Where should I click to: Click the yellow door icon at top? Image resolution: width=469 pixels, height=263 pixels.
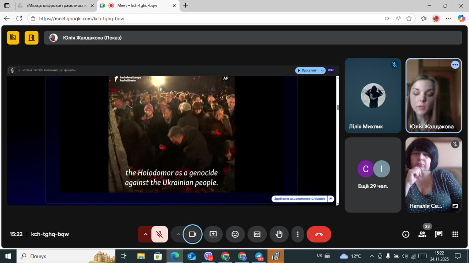tap(32, 38)
